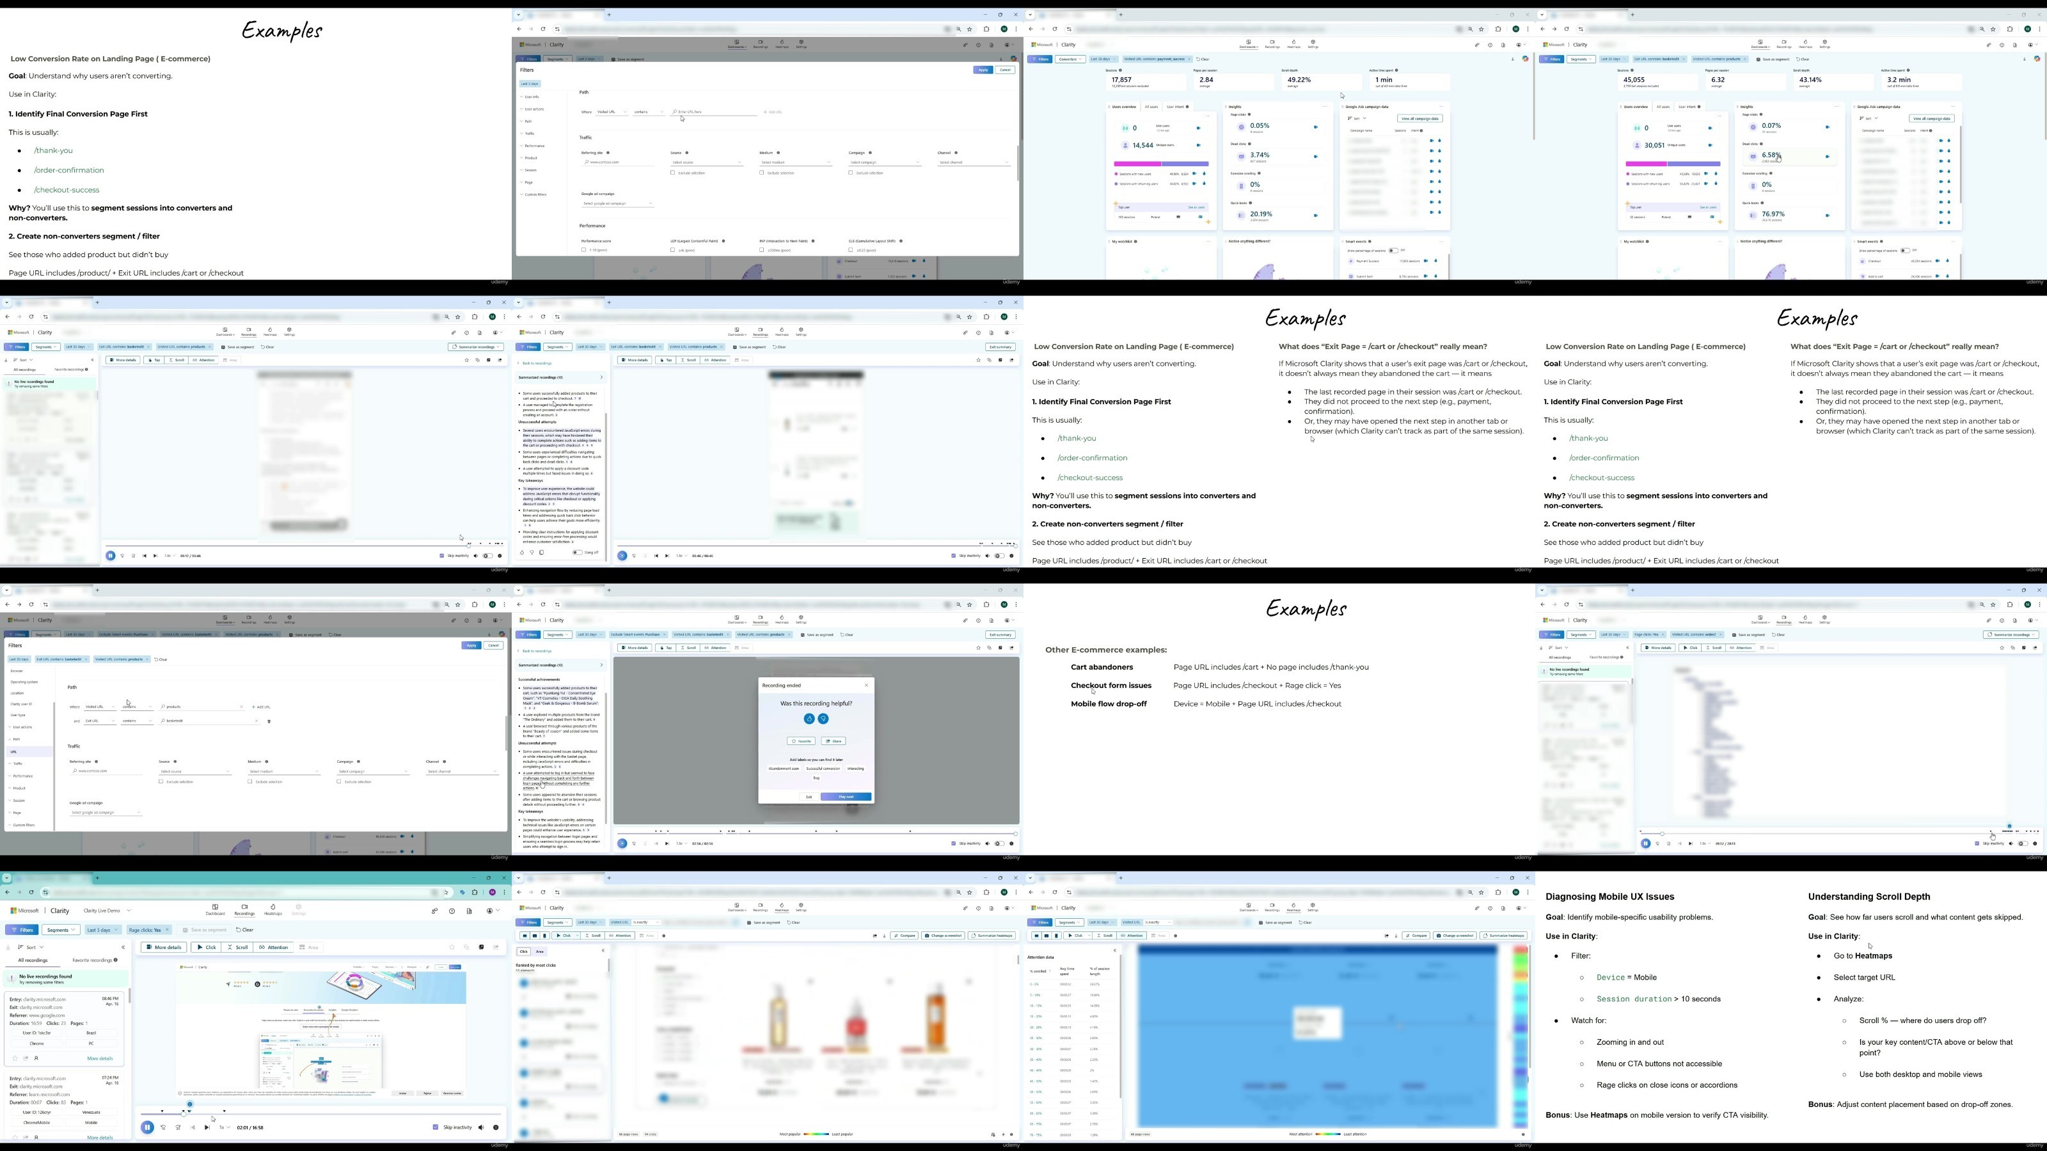
Task: Click Play next in the Recording ended dialog
Action: coord(846,797)
